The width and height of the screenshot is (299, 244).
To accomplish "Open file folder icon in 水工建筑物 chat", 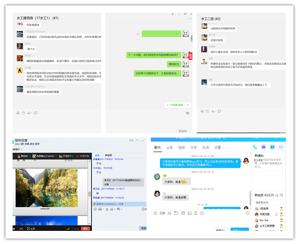I will pos(24,113).
